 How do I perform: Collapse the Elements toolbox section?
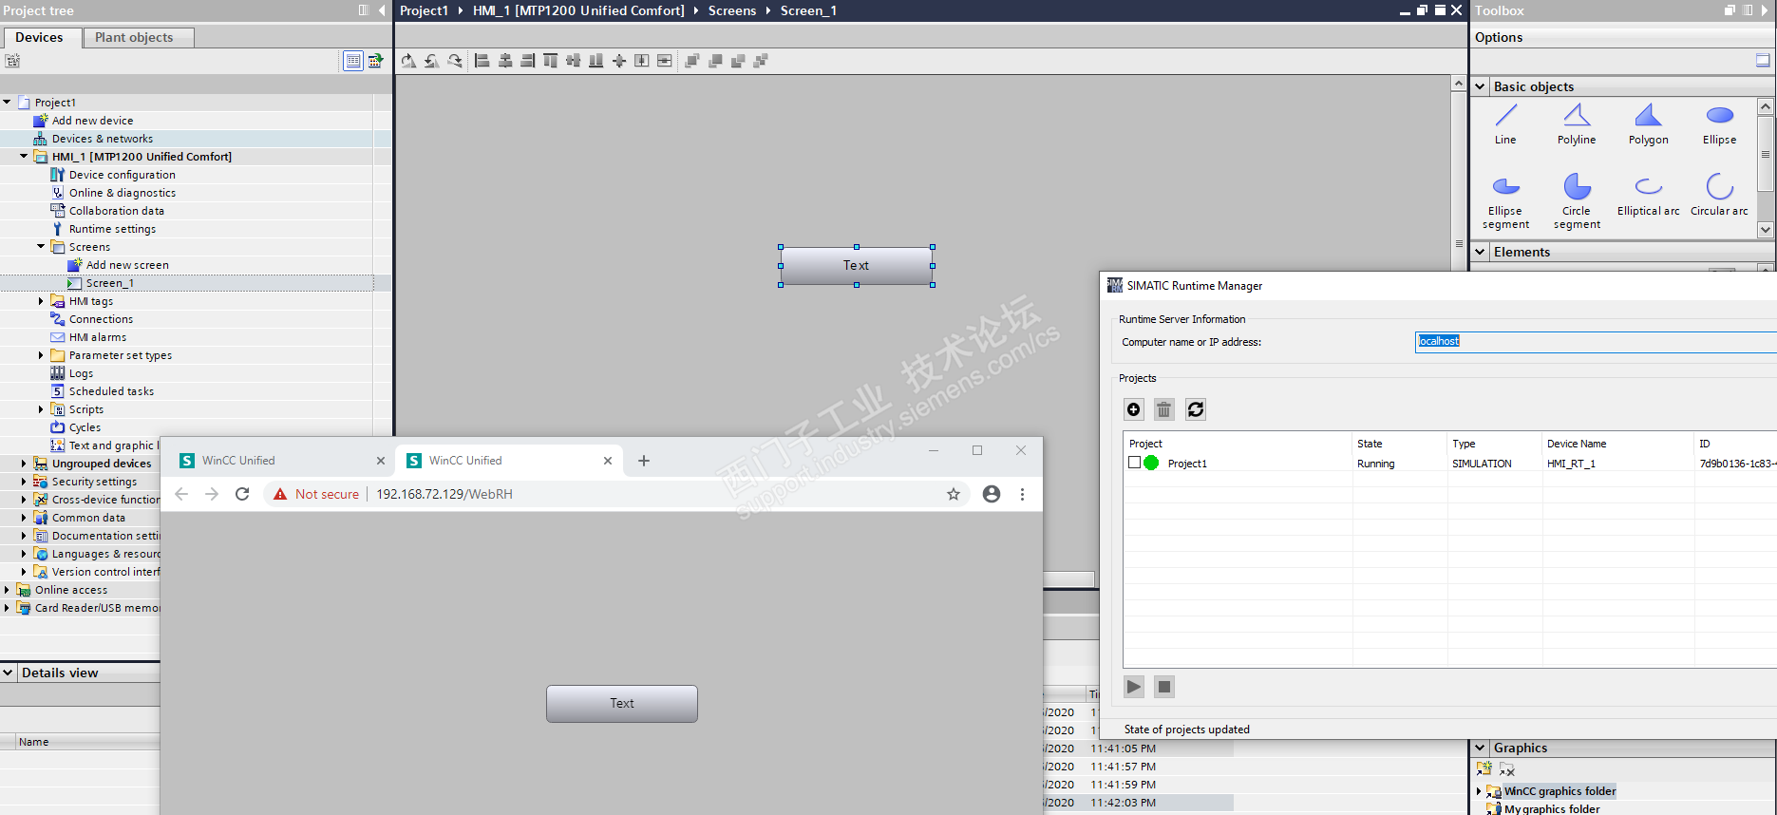pos(1480,252)
